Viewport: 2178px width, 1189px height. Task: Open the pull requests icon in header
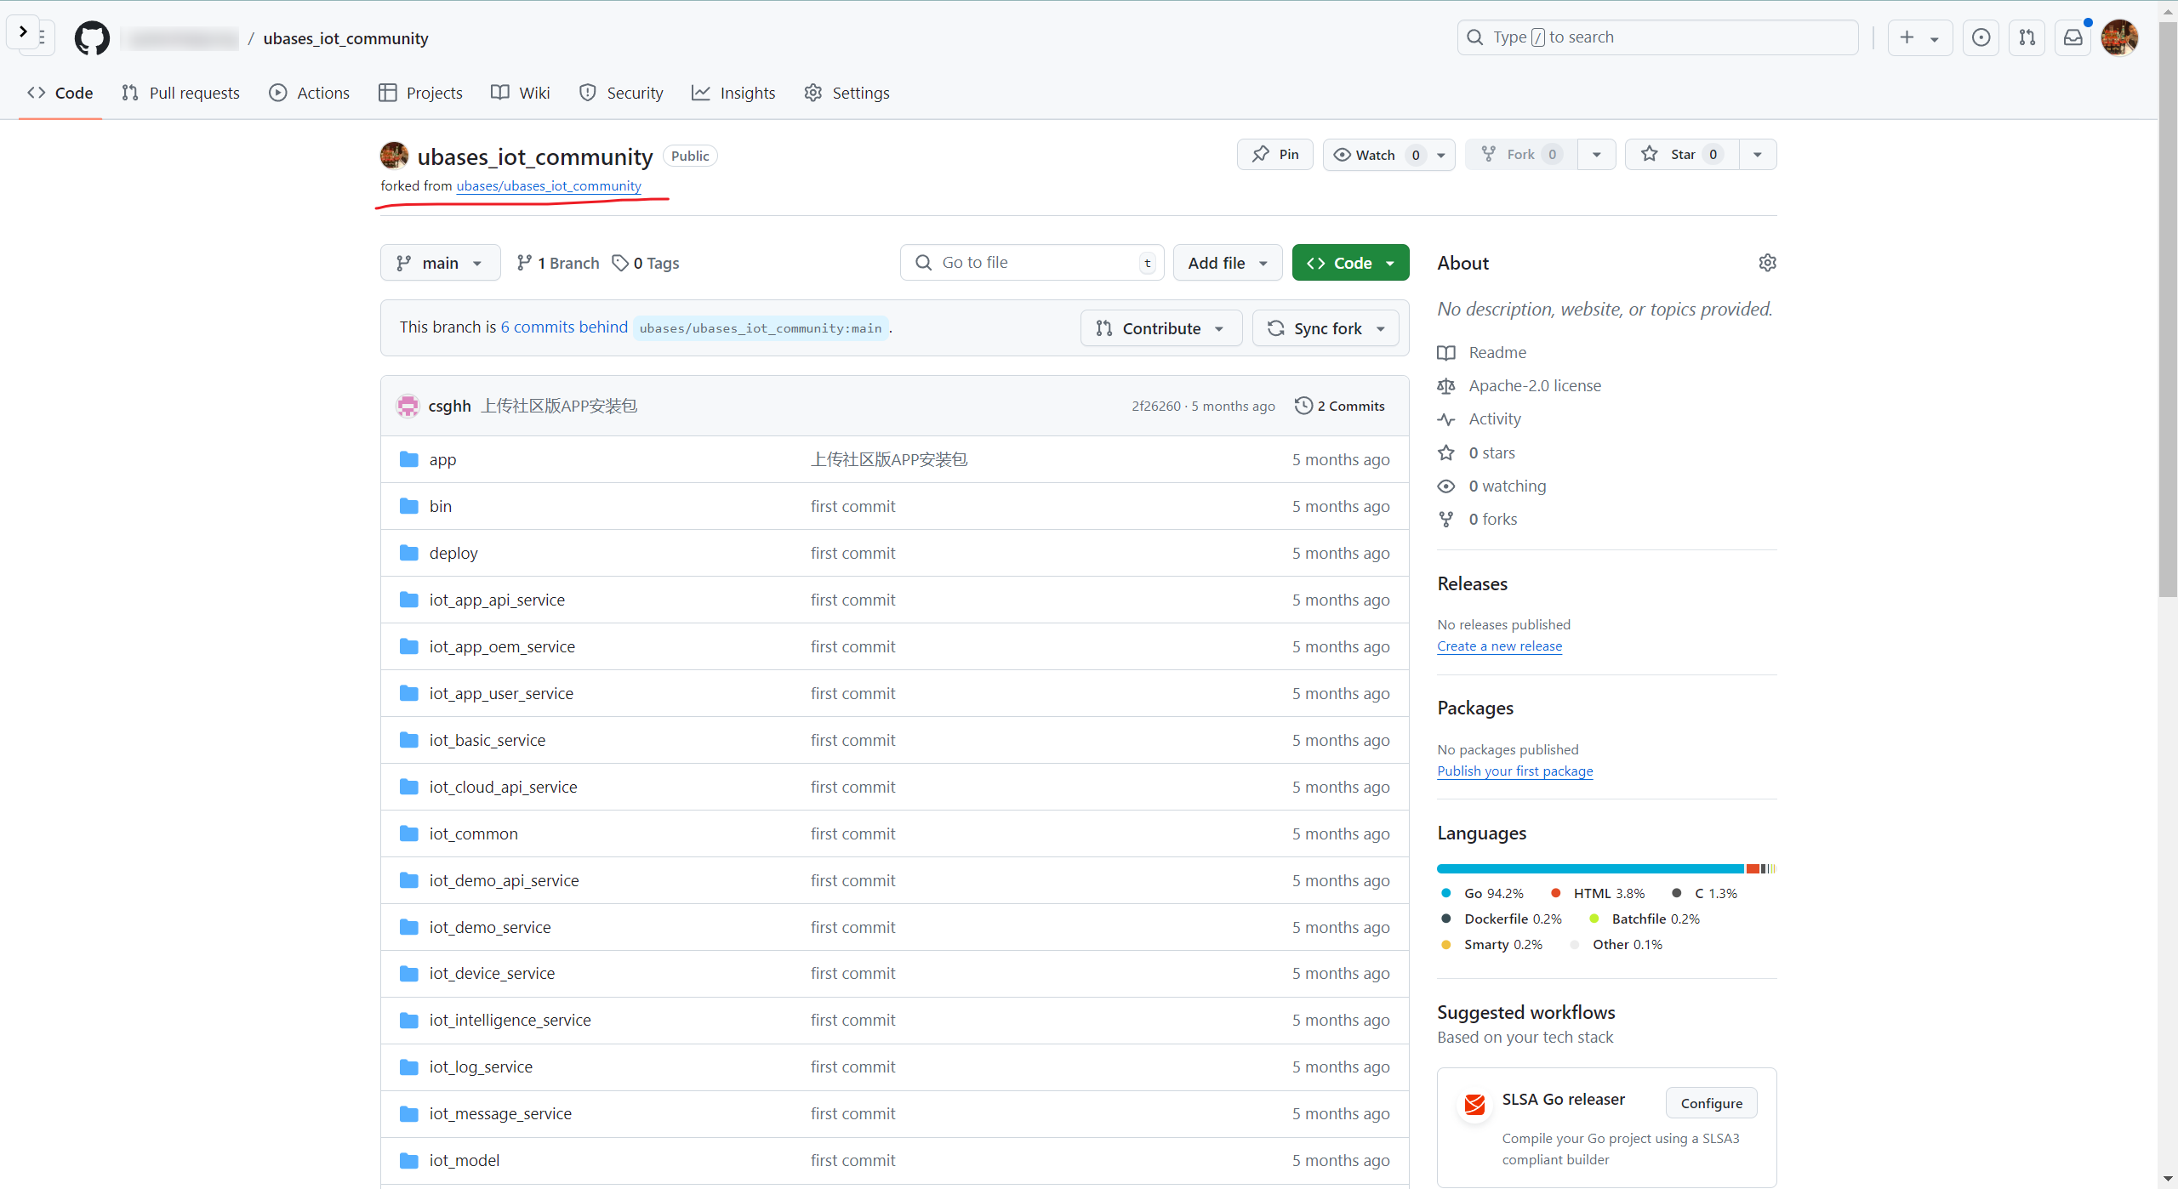[x=2027, y=37]
